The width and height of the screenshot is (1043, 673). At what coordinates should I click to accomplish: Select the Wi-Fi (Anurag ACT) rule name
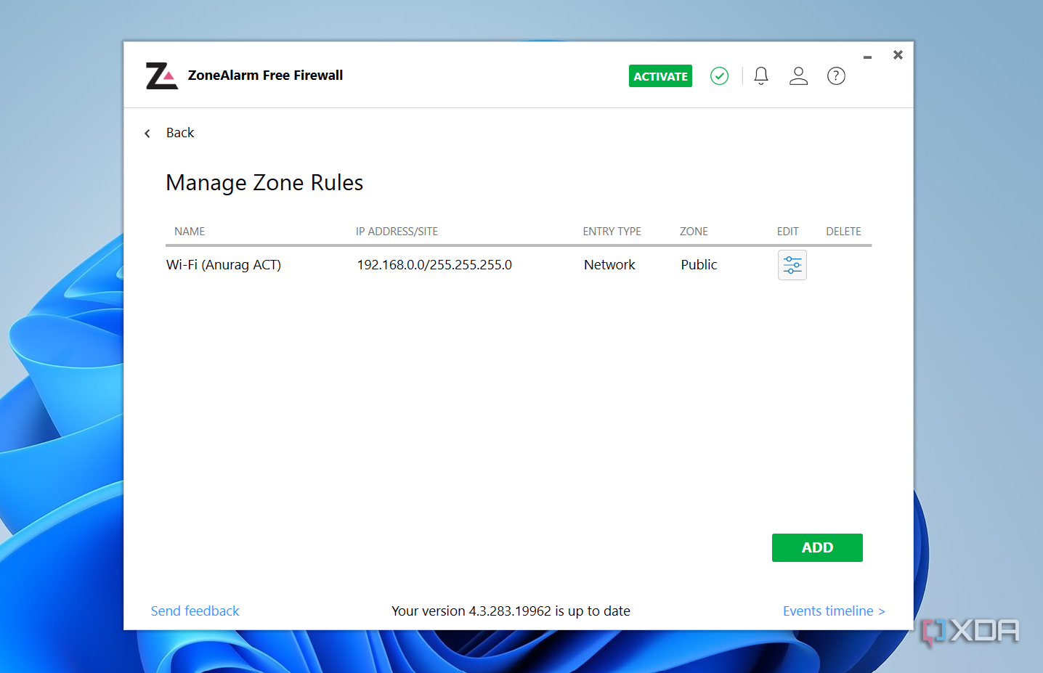224,265
